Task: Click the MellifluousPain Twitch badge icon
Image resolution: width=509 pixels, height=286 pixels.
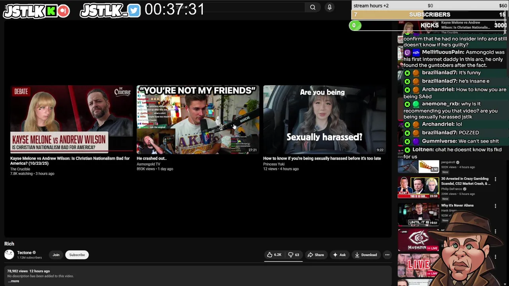Action: pyautogui.click(x=407, y=52)
